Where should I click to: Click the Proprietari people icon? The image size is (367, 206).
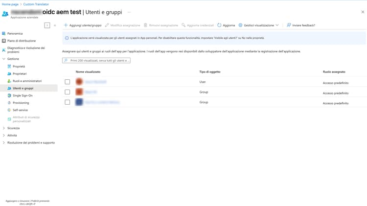pyautogui.click(x=9, y=74)
